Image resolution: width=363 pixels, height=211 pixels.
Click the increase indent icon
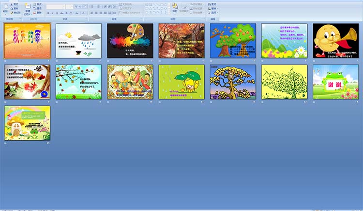click(109, 6)
